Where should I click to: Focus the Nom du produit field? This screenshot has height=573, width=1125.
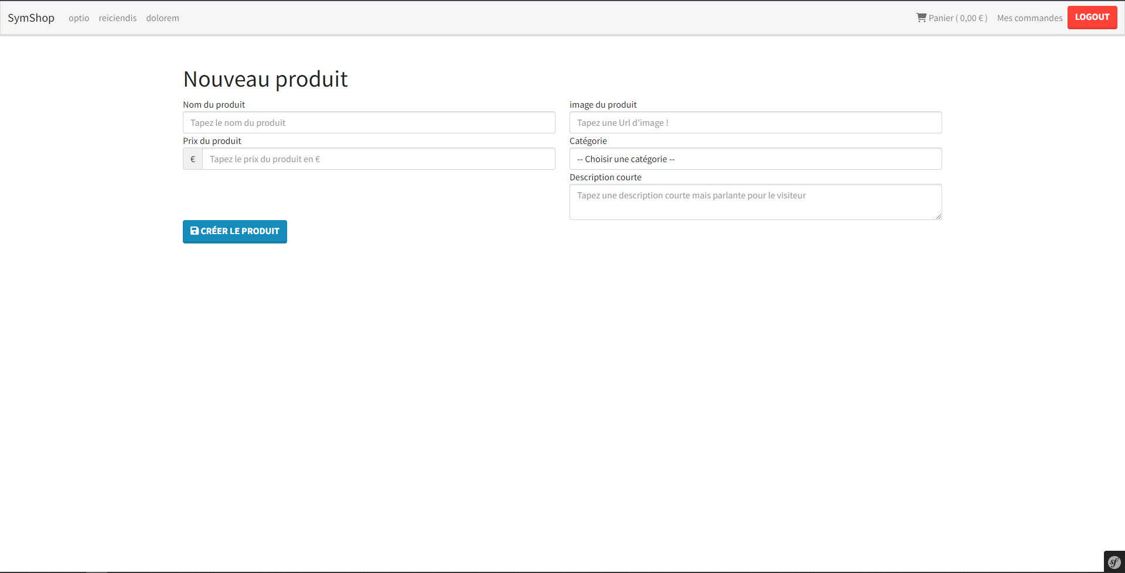point(369,123)
